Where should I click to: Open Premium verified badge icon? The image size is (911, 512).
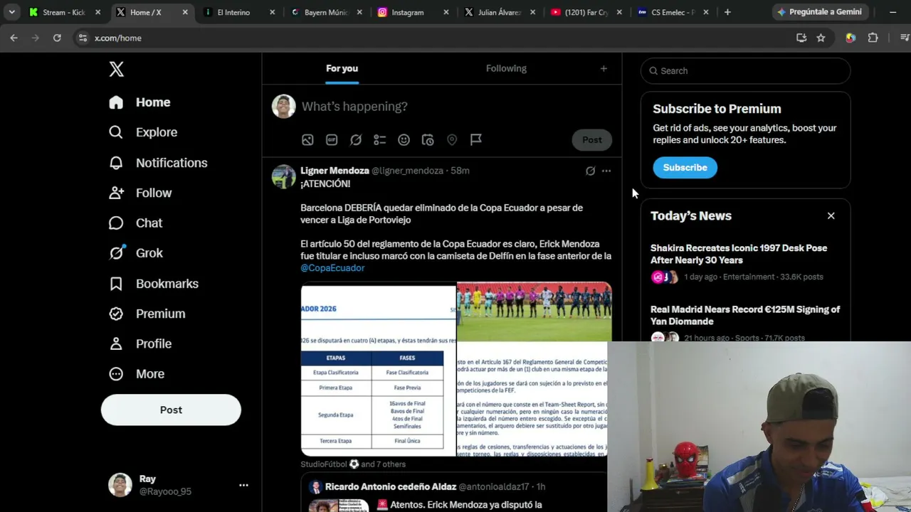pos(116,314)
